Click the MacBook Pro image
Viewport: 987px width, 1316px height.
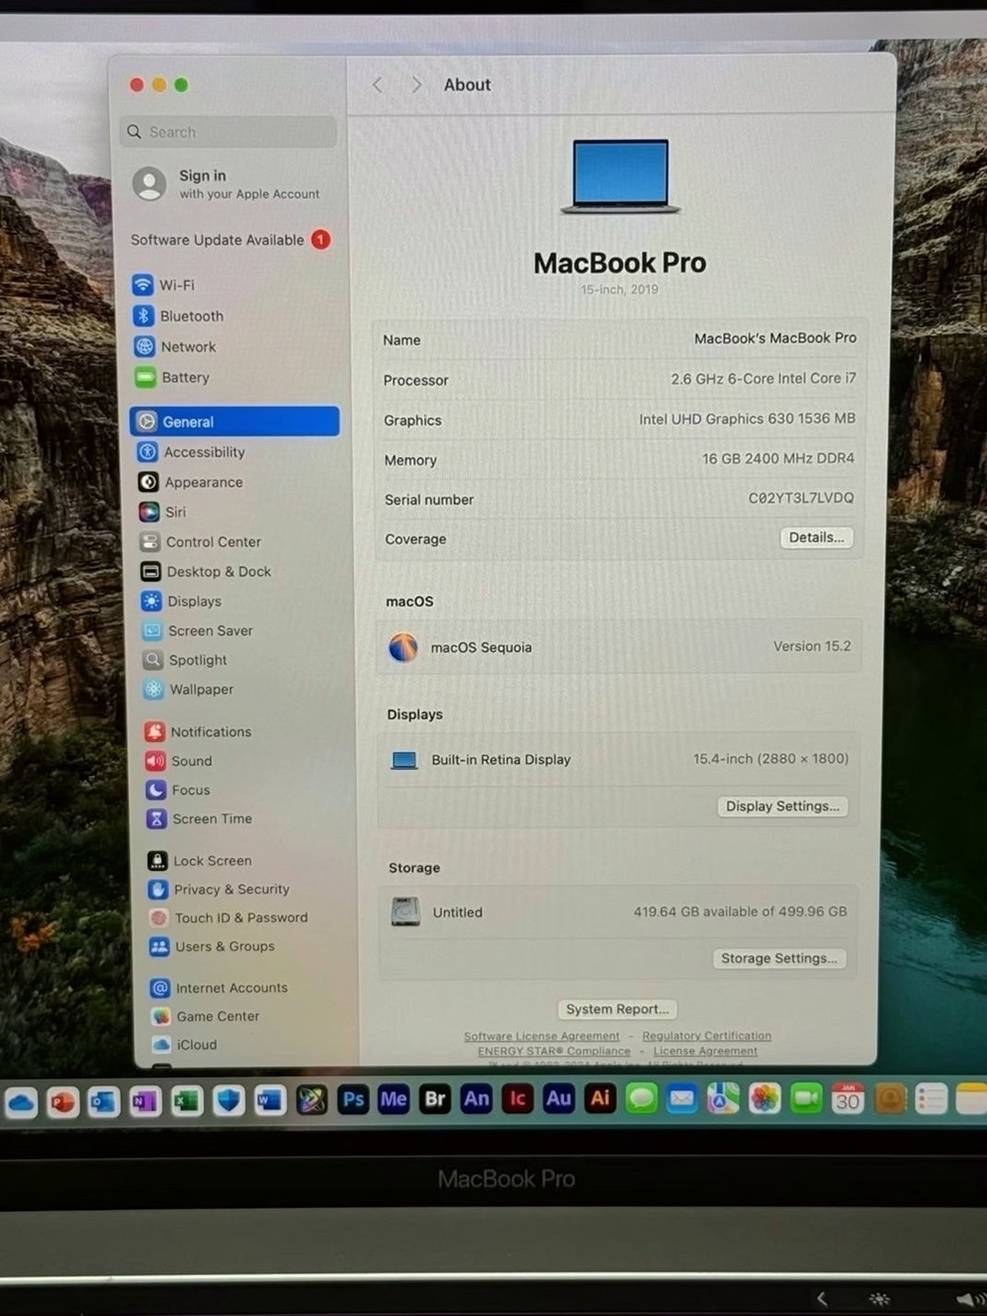pos(620,176)
